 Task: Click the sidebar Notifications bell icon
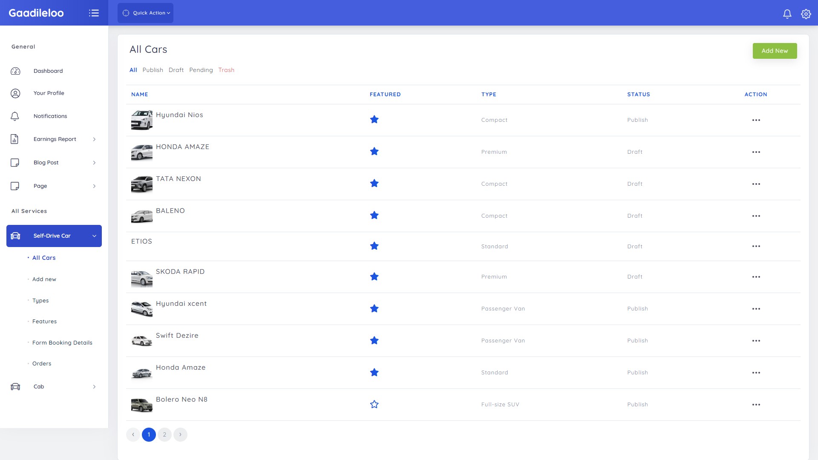coord(15,116)
